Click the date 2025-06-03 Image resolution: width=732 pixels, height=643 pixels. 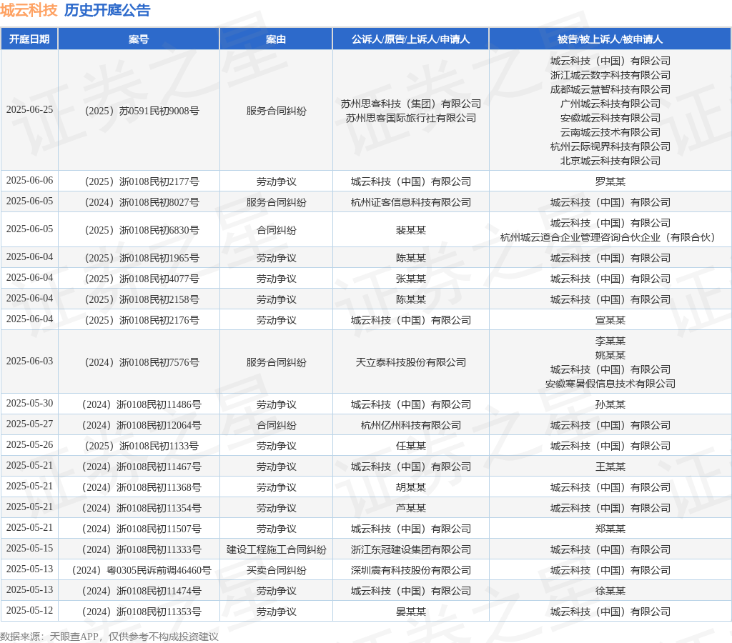tap(29, 362)
